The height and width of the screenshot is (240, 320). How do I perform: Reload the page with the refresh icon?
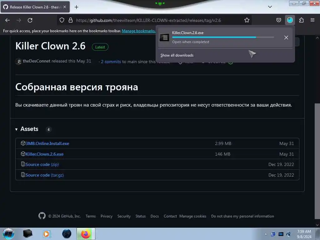30,20
